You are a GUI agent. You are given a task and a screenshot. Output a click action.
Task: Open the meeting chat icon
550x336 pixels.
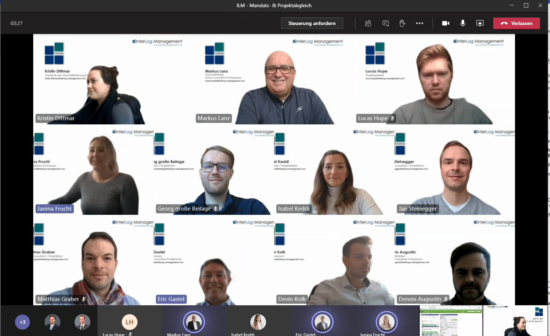(385, 23)
